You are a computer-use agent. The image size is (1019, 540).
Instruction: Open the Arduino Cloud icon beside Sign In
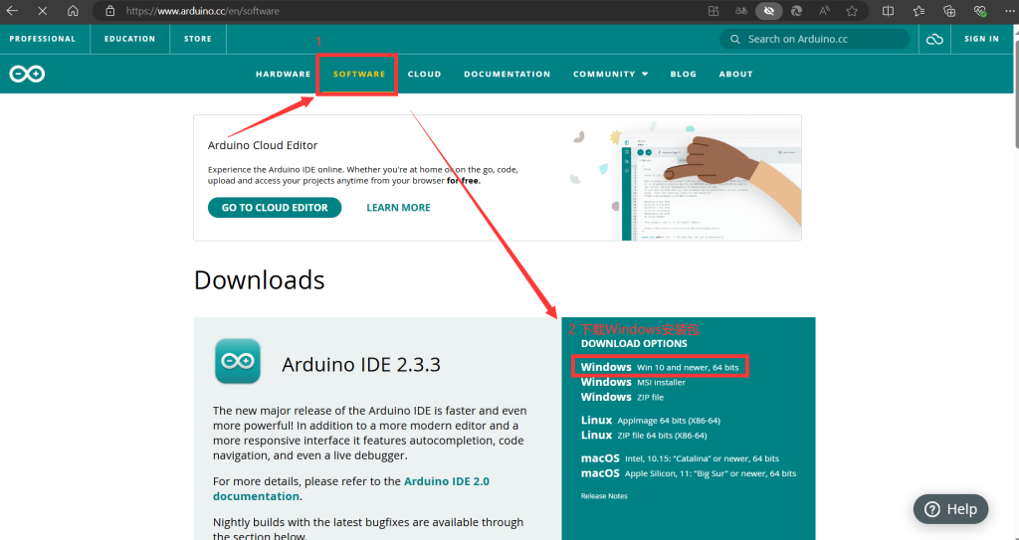pos(933,39)
